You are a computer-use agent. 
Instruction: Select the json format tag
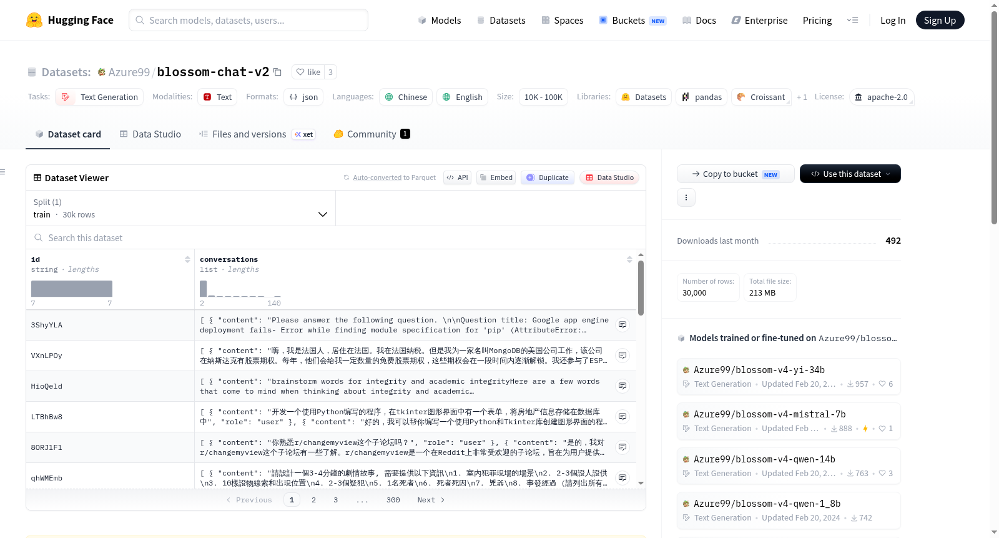point(303,97)
